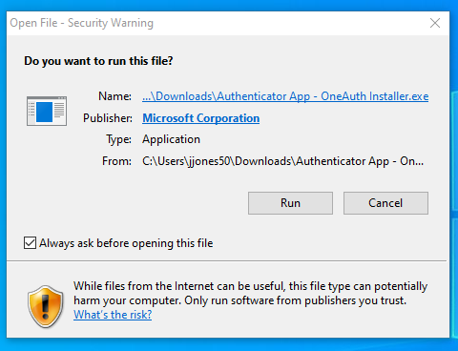This screenshot has width=458, height=351.
Task: Click the 'Publisher:' field label
Action: (108, 118)
